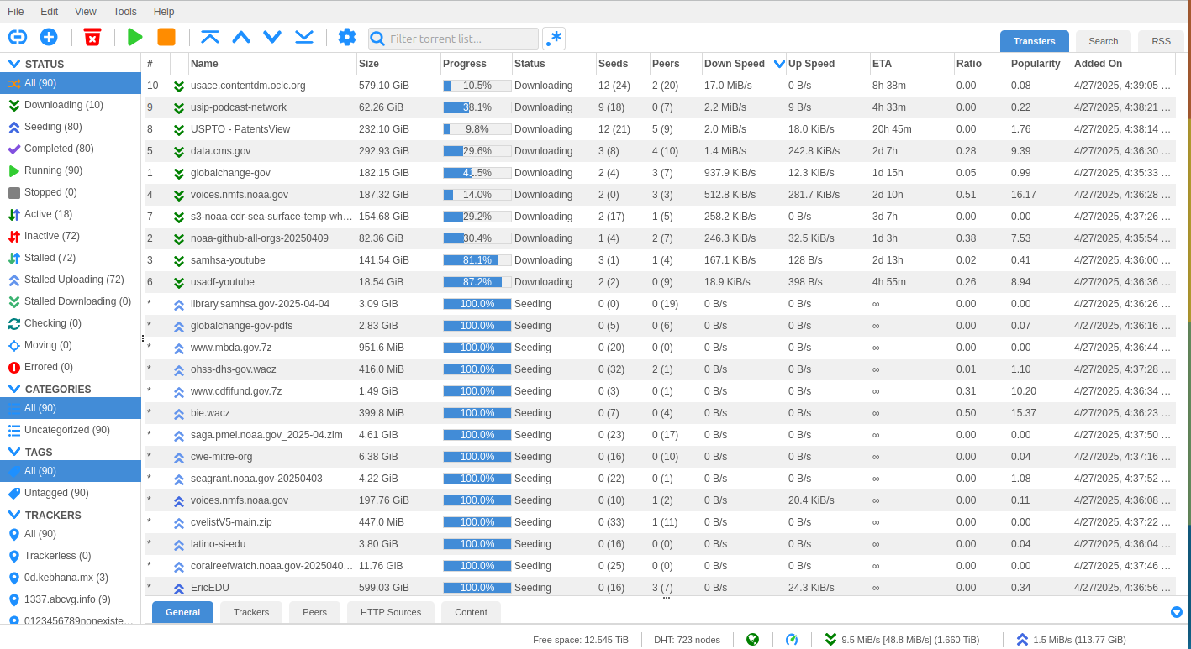Viewport: 1191px width, 649px height.
Task: Click usadf-youtube progress bar
Action: click(477, 282)
